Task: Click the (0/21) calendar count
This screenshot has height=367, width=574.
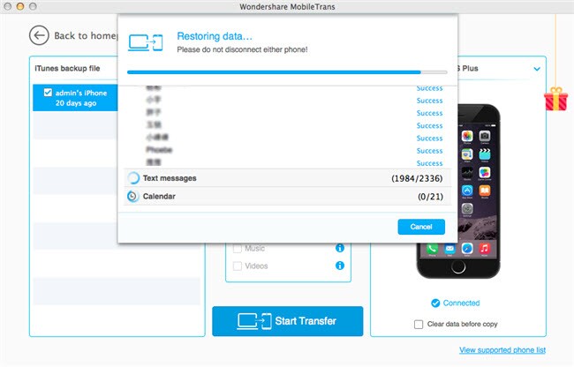Action: (x=431, y=197)
